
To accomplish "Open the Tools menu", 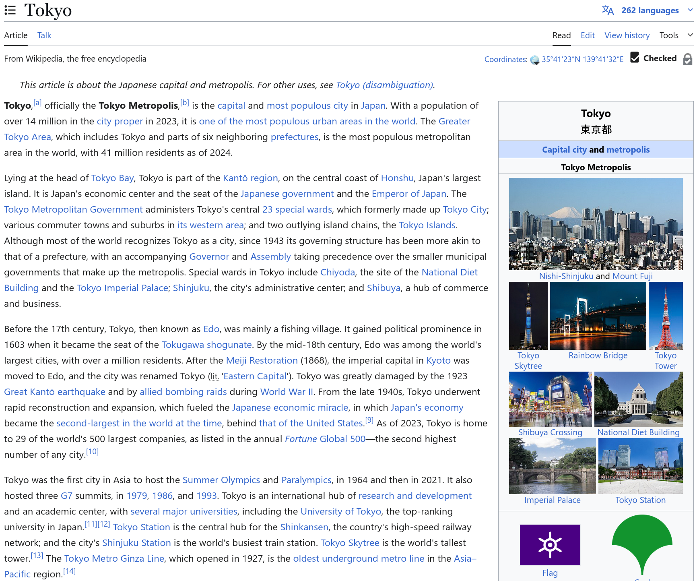I will tap(669, 35).
